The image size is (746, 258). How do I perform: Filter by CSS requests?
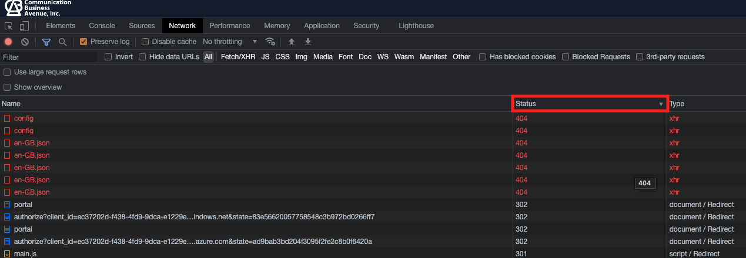(x=283, y=57)
